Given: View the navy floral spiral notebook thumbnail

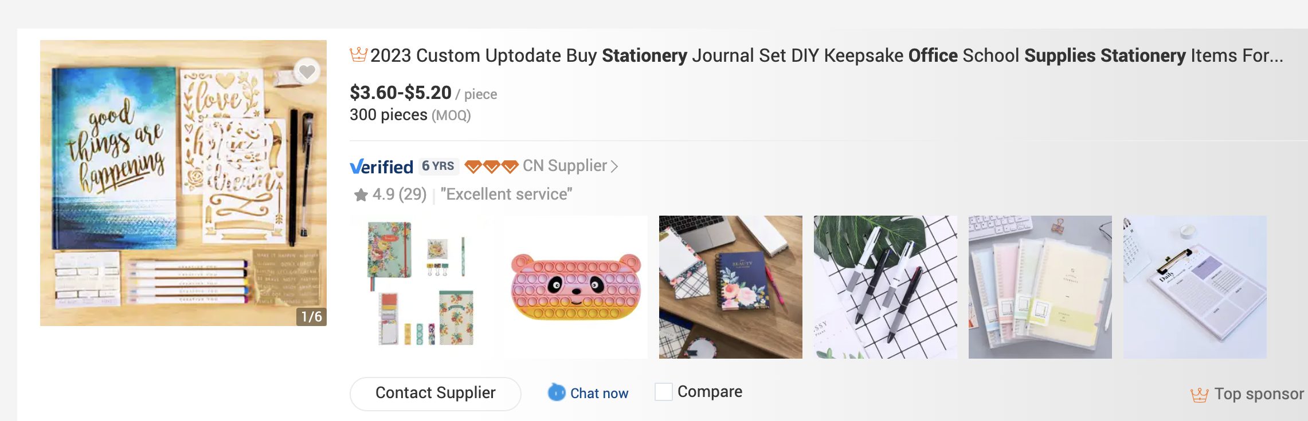Looking at the screenshot, I should [731, 287].
